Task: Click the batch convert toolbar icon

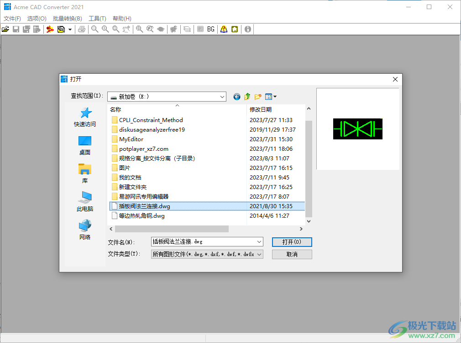Action: tap(61, 29)
